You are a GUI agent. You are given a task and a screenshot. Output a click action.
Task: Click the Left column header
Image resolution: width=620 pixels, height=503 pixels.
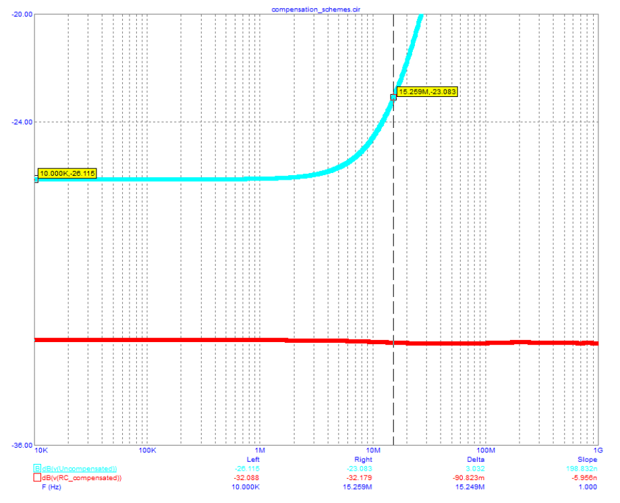pos(254,459)
